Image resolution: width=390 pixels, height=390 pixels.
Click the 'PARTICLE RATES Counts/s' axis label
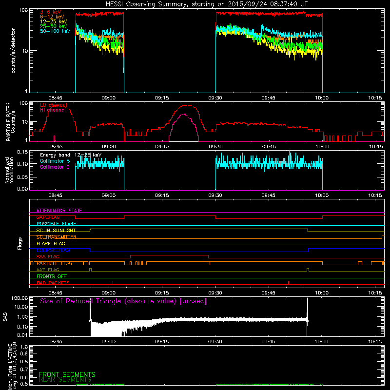click(x=10, y=121)
